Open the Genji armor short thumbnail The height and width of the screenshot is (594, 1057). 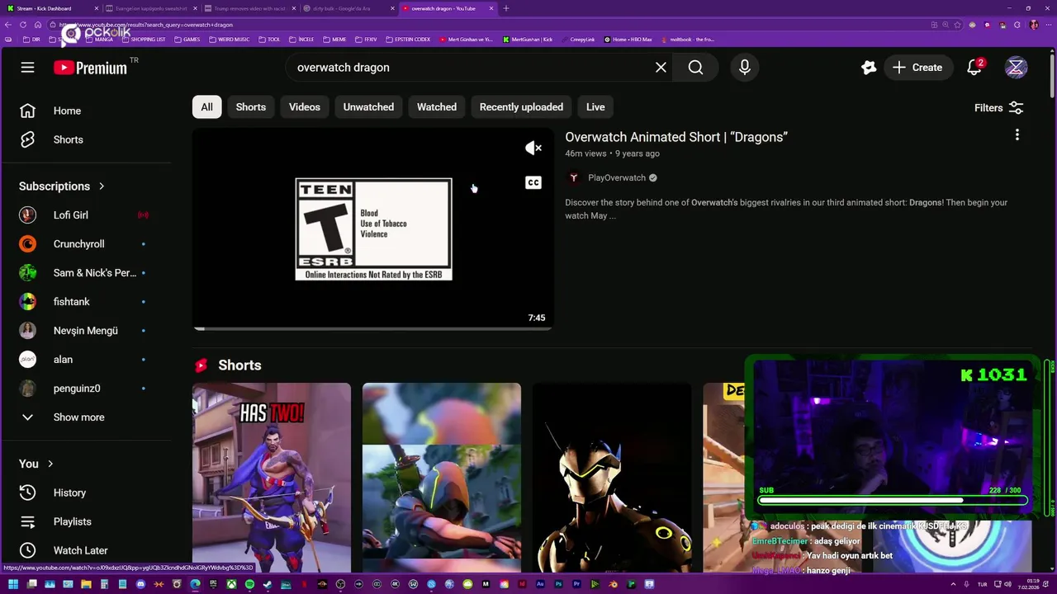coord(612,478)
